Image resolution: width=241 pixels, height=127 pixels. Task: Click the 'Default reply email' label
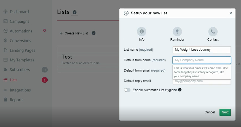click(137, 81)
